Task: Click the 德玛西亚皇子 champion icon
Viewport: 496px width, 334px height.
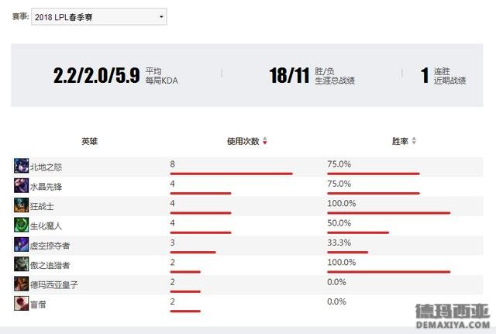Action: pos(21,284)
